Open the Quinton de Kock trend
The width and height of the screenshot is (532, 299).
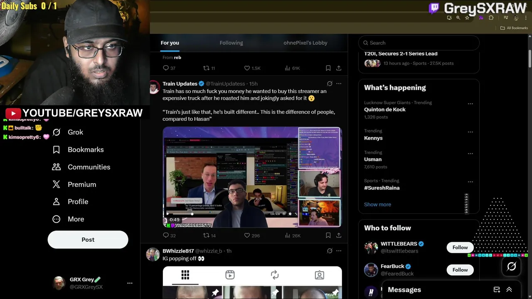385,110
